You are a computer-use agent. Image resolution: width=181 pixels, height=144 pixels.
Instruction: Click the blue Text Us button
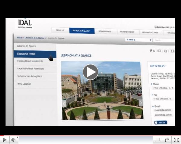tap(161, 123)
